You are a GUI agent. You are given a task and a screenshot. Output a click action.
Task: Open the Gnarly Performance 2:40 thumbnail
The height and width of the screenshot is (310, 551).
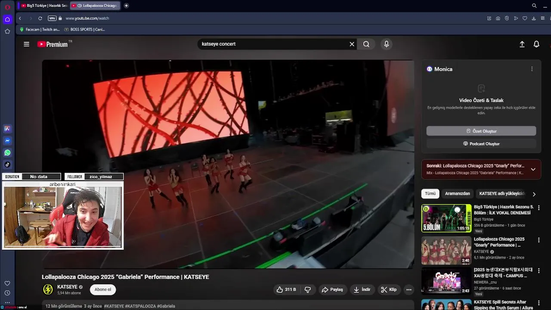pyautogui.click(x=446, y=251)
